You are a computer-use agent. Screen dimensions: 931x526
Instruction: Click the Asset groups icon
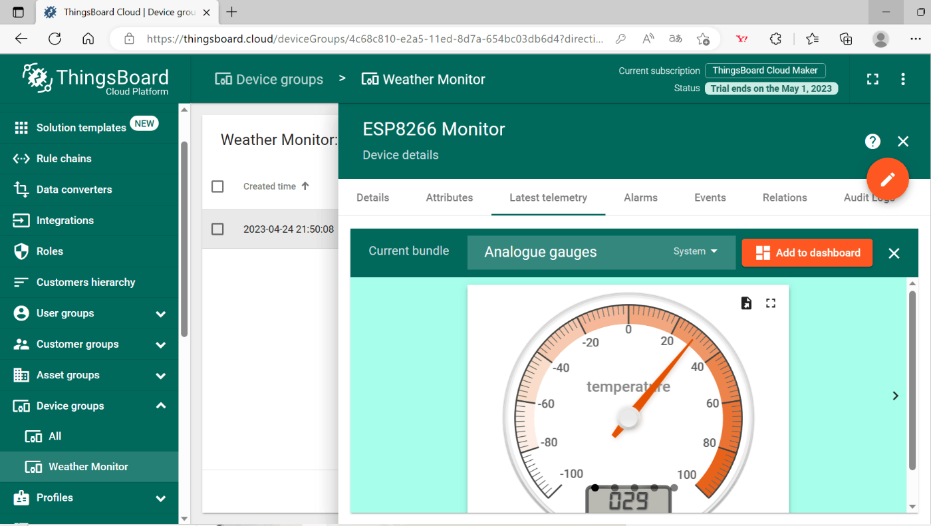(x=21, y=375)
